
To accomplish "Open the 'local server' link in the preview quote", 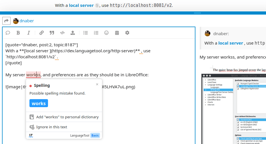I will [x=231, y=43].
